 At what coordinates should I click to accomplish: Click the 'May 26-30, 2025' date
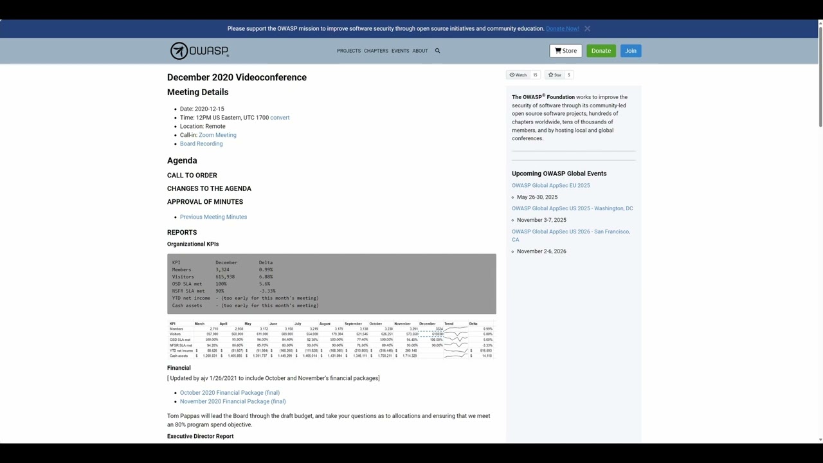click(x=537, y=197)
